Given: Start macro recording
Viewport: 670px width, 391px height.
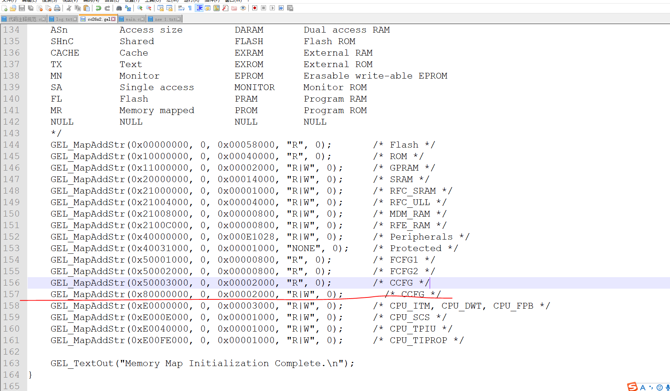Looking at the screenshot, I should click(x=255, y=8).
